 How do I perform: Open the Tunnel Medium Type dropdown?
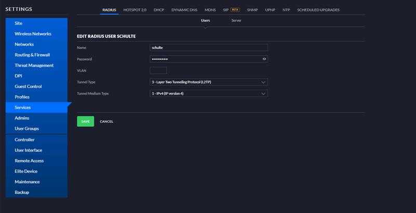[209, 94]
